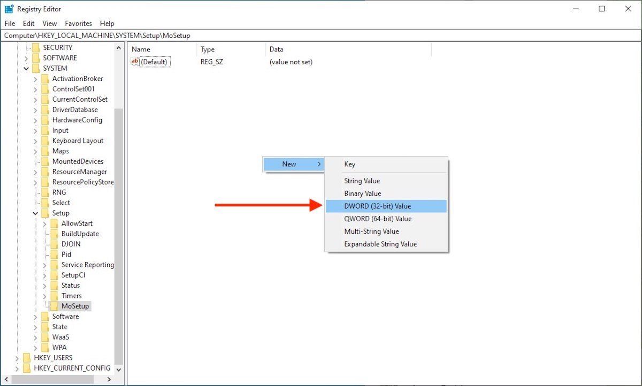The height and width of the screenshot is (386, 642).
Task: Expand the CurrentControlSet key
Action: coord(36,99)
